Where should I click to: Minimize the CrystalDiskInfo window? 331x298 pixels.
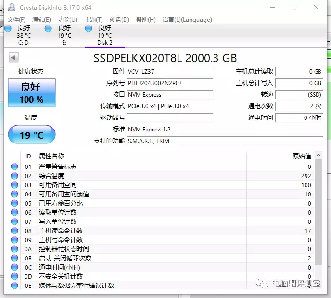click(x=272, y=7)
